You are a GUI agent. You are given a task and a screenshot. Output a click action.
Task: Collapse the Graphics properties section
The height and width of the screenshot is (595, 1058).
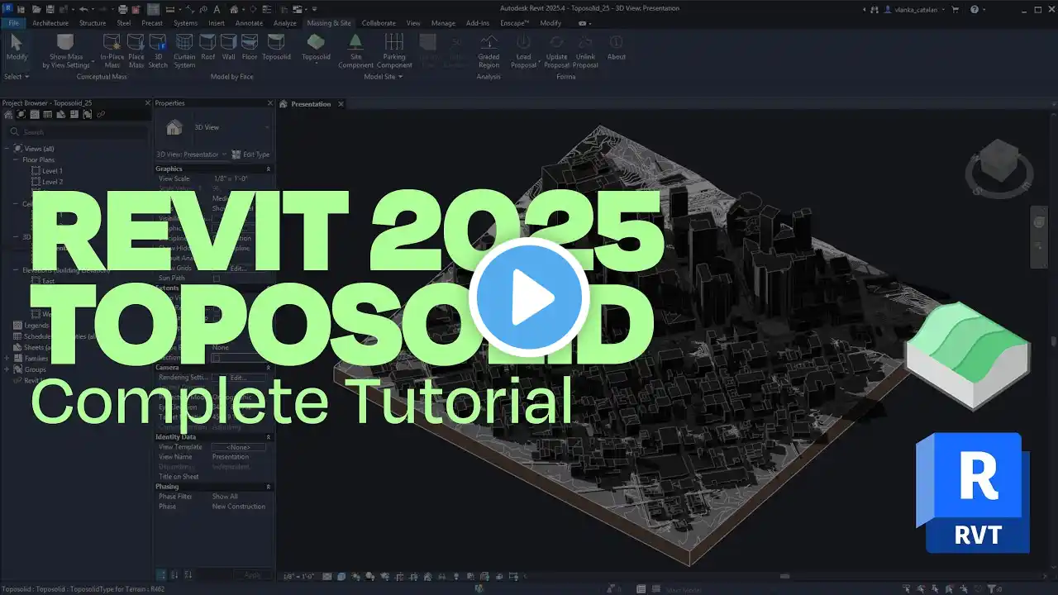[x=268, y=169]
